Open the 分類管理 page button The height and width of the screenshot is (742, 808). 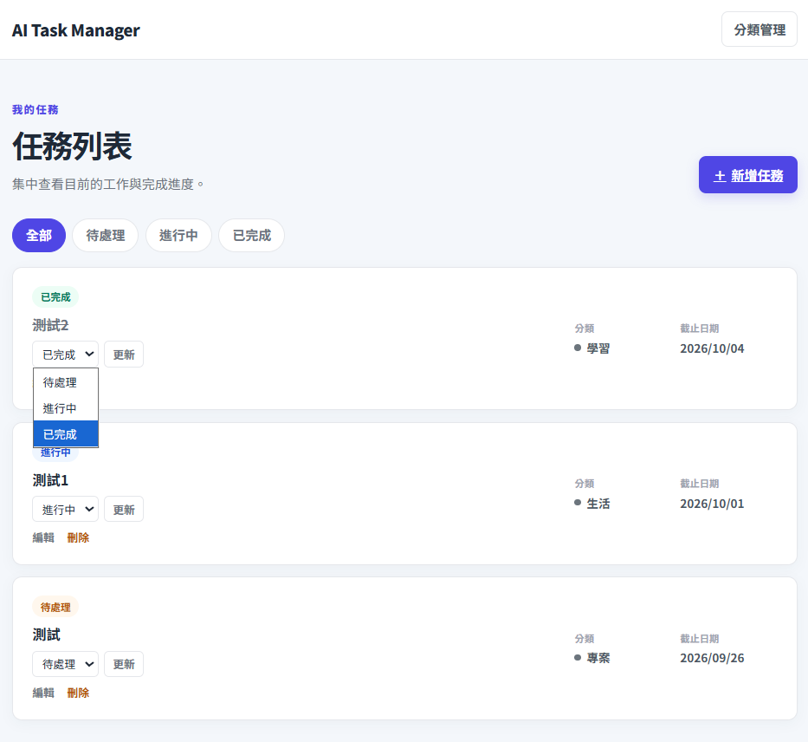pyautogui.click(x=759, y=29)
